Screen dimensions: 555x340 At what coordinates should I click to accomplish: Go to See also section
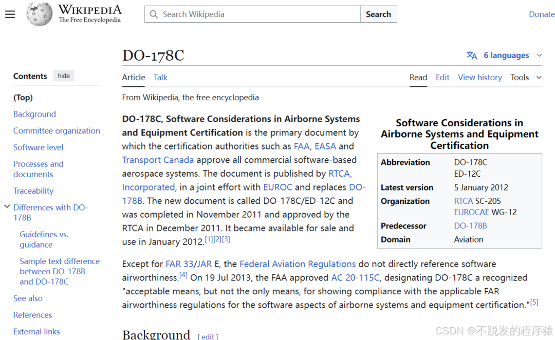pos(28,298)
